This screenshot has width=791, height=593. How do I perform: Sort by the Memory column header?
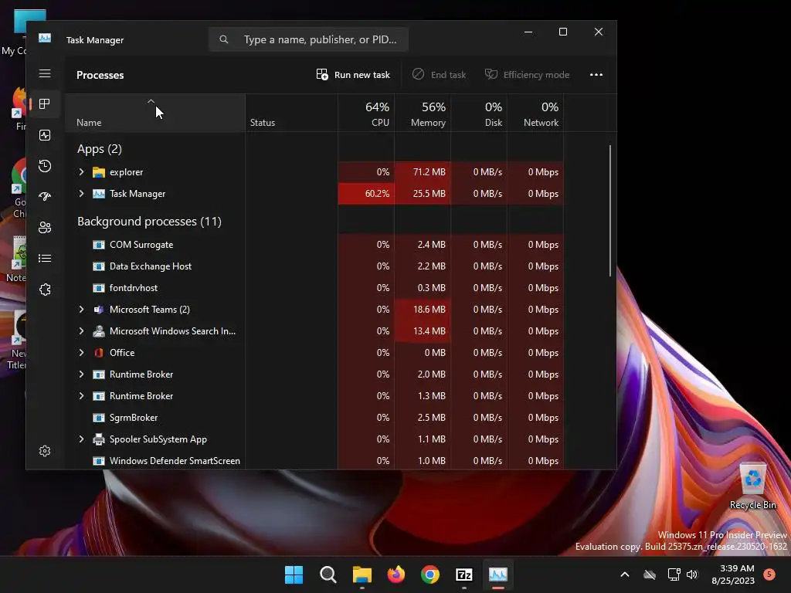423,113
